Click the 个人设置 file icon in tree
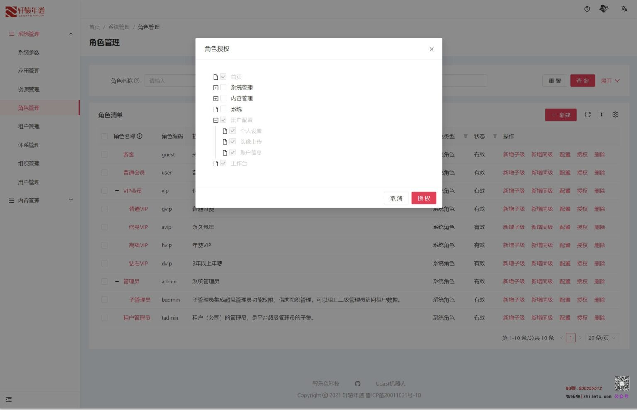 click(225, 131)
